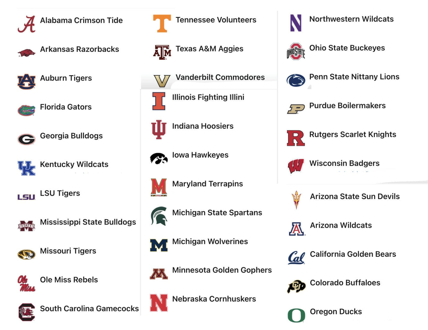Click the Oregon Ducks green O logo
The image size is (428, 330).
coord(296,315)
